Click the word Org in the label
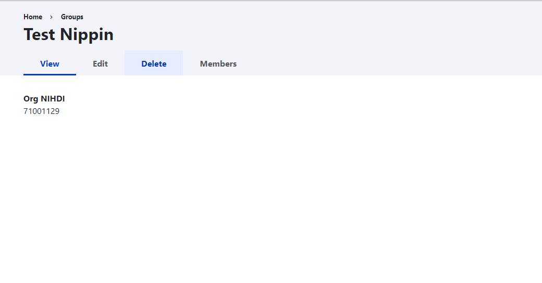The width and height of the screenshot is (542, 283). pos(31,99)
